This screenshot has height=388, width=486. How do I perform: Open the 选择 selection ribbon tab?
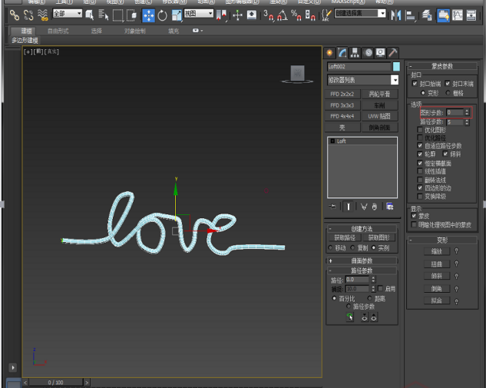coord(97,31)
